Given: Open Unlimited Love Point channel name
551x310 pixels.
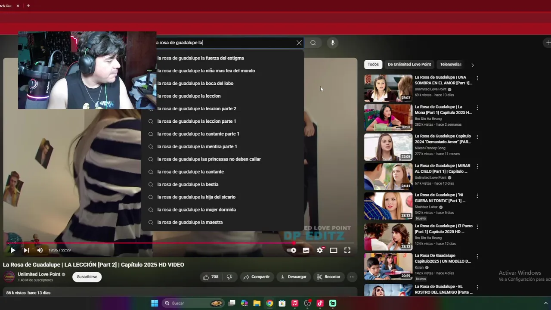Looking at the screenshot, I should point(39,274).
